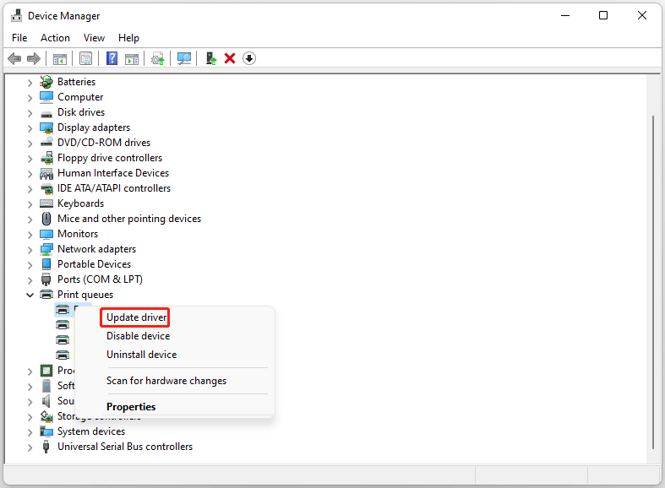Click the Floppy drive controllers icon

(x=46, y=158)
